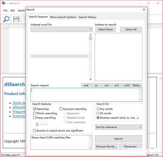Click 'Return best 5,000 matching files' text
The height and width of the screenshot is (157, 163).
click(x=51, y=137)
